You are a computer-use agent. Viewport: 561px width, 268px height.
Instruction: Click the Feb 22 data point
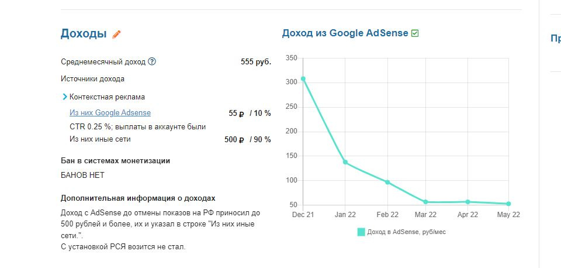(387, 182)
